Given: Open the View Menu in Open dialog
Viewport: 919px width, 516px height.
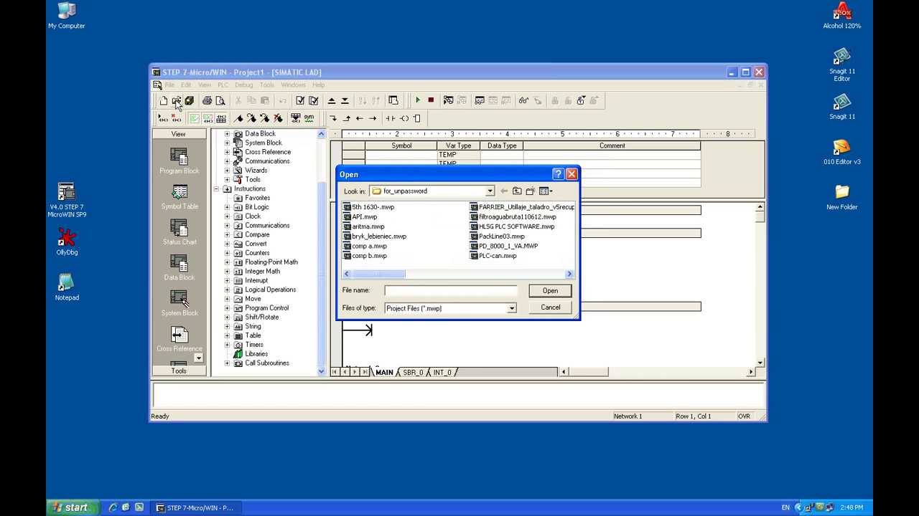Looking at the screenshot, I should [x=546, y=191].
